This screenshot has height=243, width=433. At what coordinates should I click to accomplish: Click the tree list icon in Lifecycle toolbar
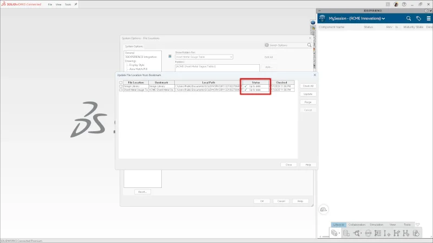click(x=378, y=233)
